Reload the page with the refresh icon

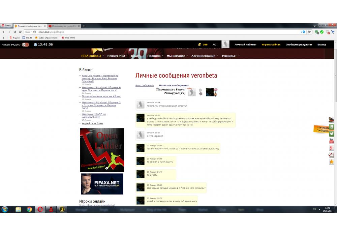pyautogui.click(x=14, y=32)
